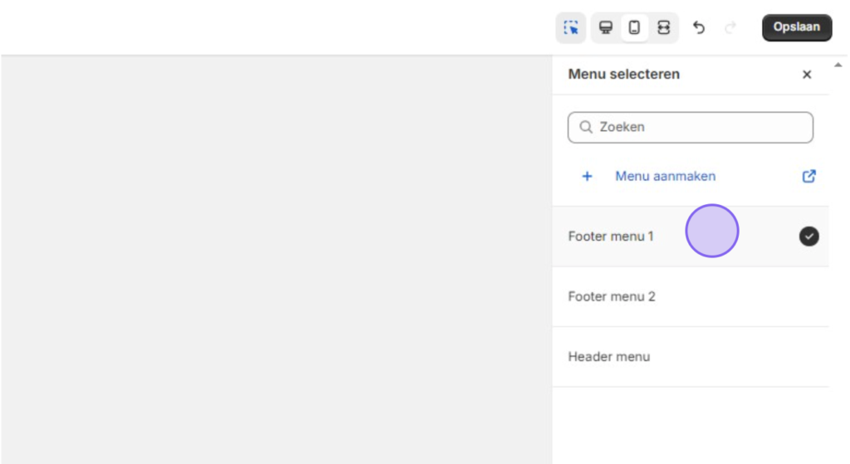Click the plus icon beside Menu aanmaken

pyautogui.click(x=587, y=176)
